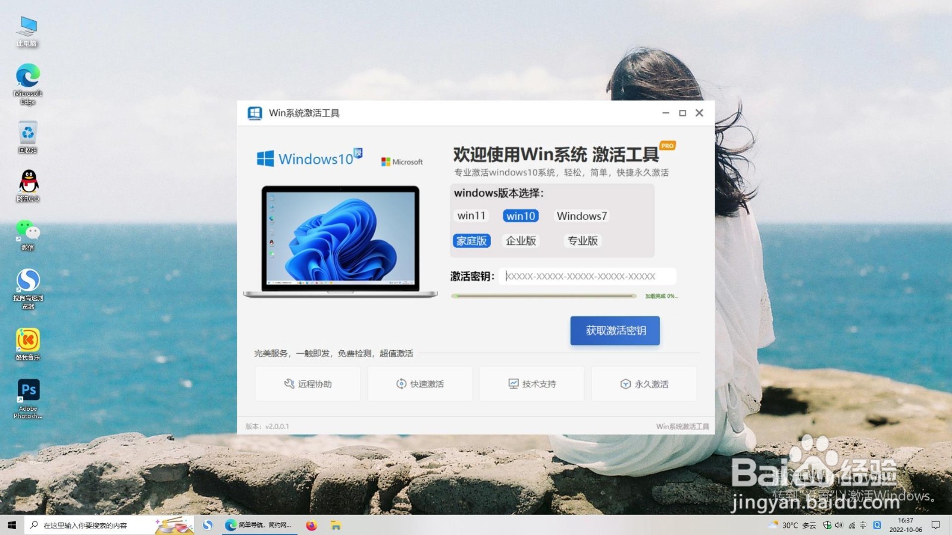The width and height of the screenshot is (952, 535).
Task: Open Firefox from the taskbar
Action: point(312,525)
